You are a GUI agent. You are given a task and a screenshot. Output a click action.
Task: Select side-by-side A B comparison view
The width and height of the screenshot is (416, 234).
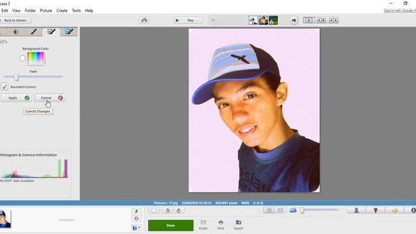click(321, 20)
